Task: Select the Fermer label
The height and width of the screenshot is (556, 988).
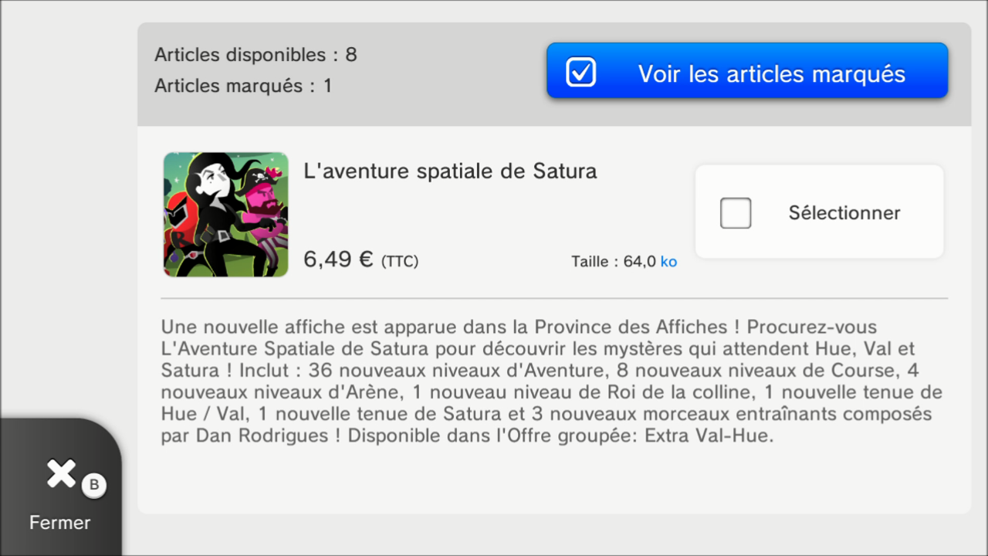Action: pyautogui.click(x=59, y=523)
